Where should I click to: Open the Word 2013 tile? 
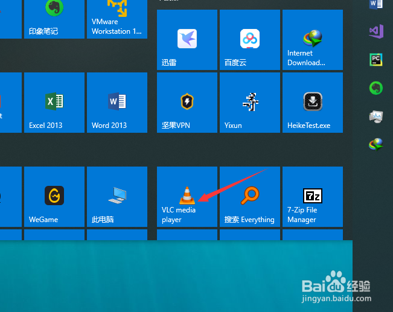117,103
